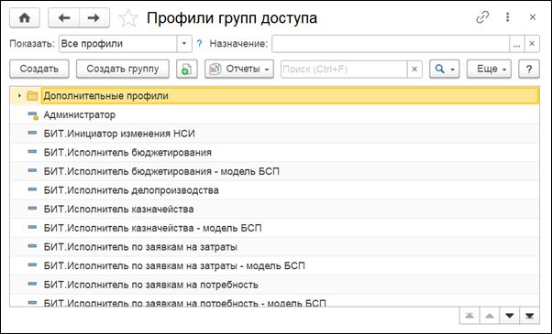This screenshot has width=552, height=334.
Task: Click the icon beside БИТ.Исполнитель бюджетирования
Action: click(x=32, y=152)
